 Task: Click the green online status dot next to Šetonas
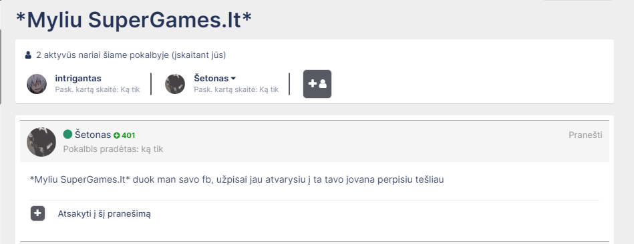pyautogui.click(x=67, y=134)
